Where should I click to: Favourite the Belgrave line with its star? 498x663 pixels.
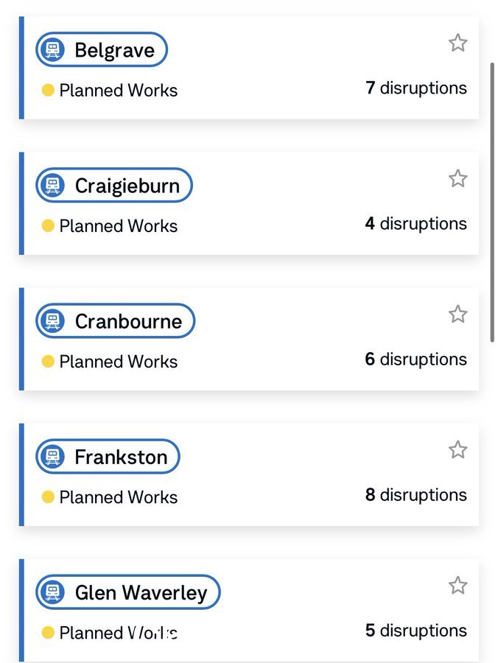(457, 43)
